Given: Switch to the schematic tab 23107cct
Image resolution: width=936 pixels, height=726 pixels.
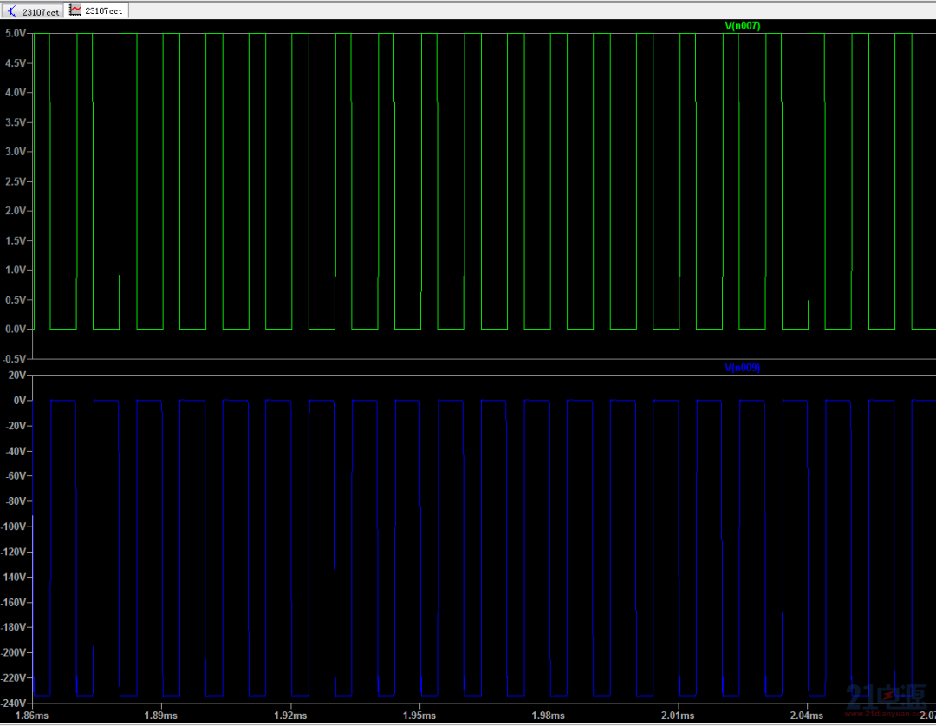Looking at the screenshot, I should [x=32, y=11].
